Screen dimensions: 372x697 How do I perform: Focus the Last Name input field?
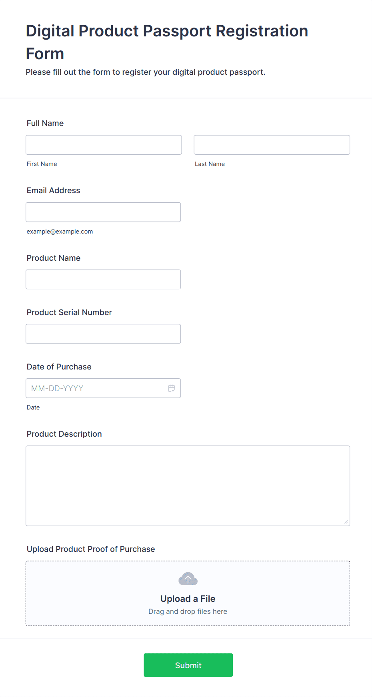272,145
